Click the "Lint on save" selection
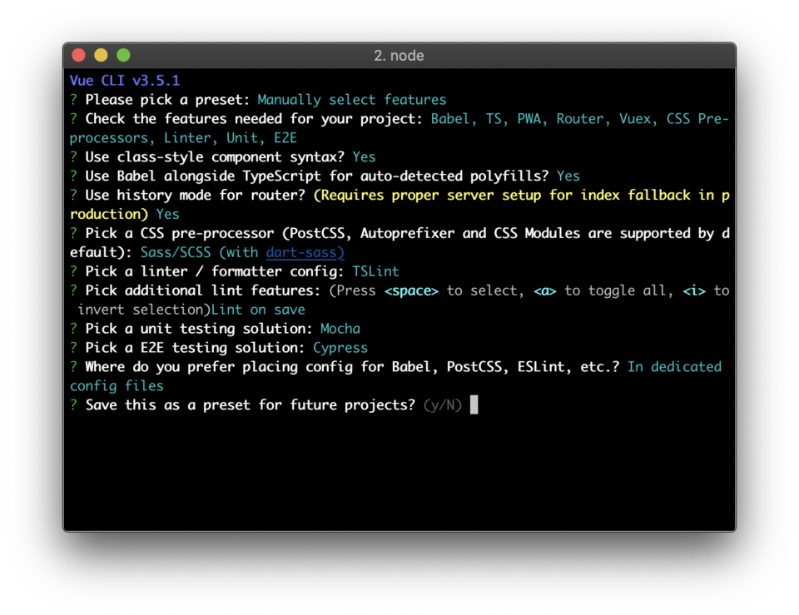Image resolution: width=799 pixels, height=615 pixels. pyautogui.click(x=258, y=310)
